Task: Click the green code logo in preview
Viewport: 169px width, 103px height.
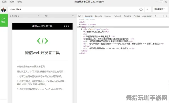Action: [x=42, y=41]
